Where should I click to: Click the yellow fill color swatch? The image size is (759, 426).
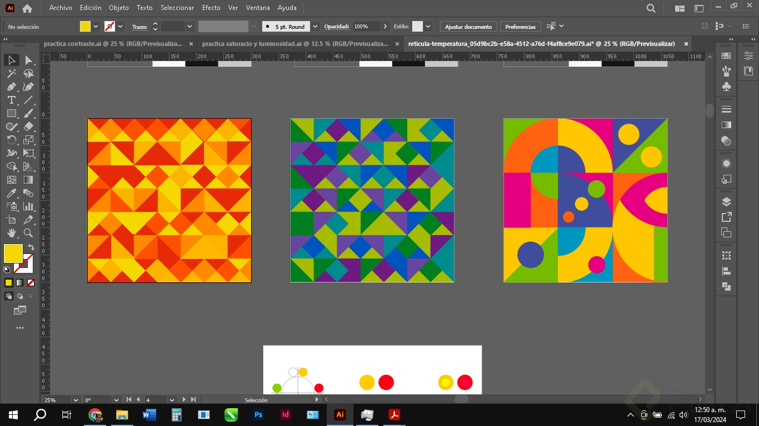(13, 253)
